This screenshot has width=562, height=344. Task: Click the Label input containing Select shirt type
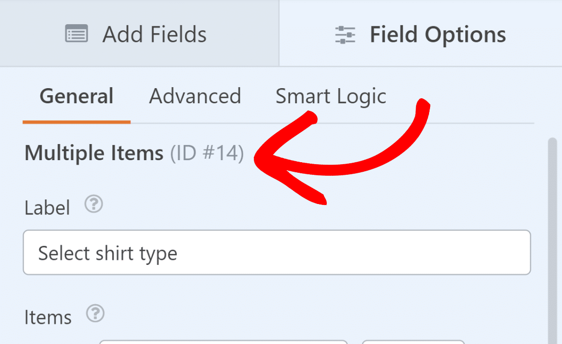click(x=276, y=253)
